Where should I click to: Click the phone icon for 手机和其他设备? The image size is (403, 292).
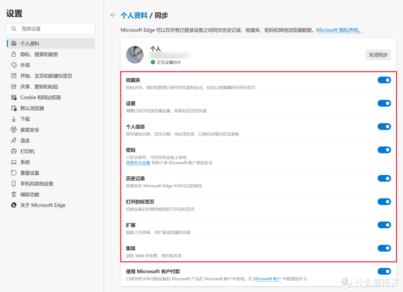point(14,184)
